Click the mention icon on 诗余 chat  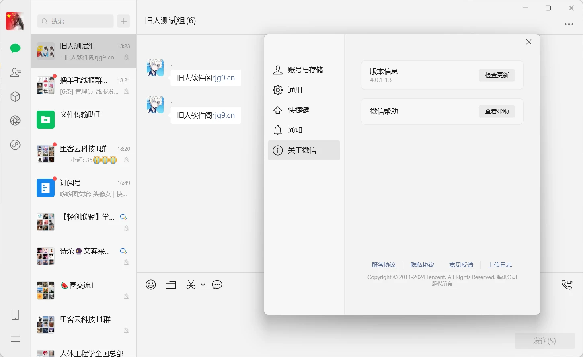(x=123, y=251)
